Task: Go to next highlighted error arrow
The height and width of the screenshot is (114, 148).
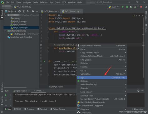Action: click(x=142, y=16)
